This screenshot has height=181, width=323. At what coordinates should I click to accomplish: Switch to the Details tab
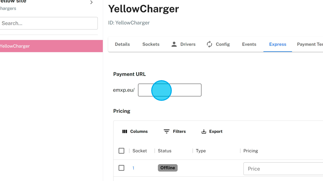pyautogui.click(x=122, y=44)
